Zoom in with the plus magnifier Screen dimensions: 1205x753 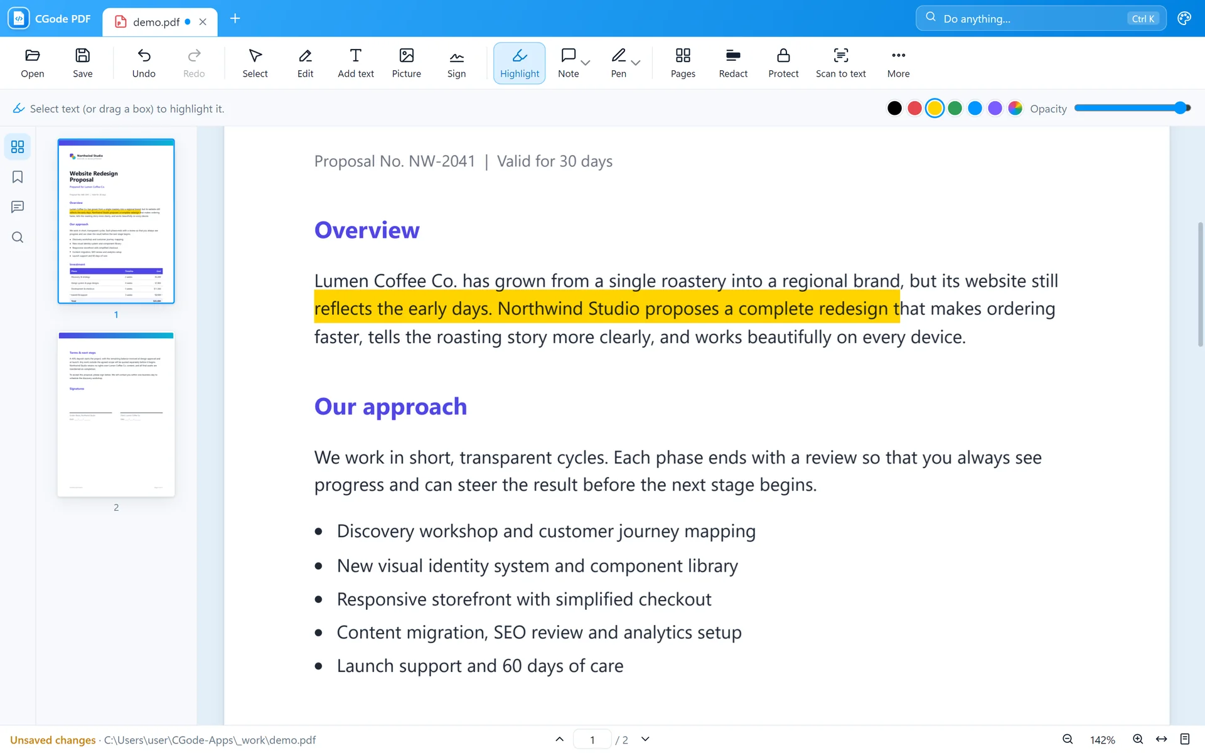pyautogui.click(x=1137, y=739)
